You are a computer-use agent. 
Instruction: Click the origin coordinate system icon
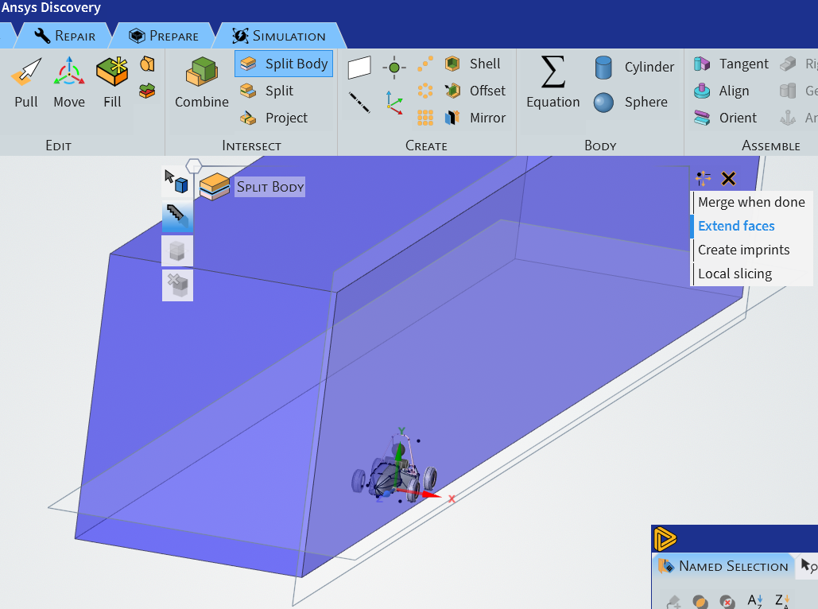394,103
